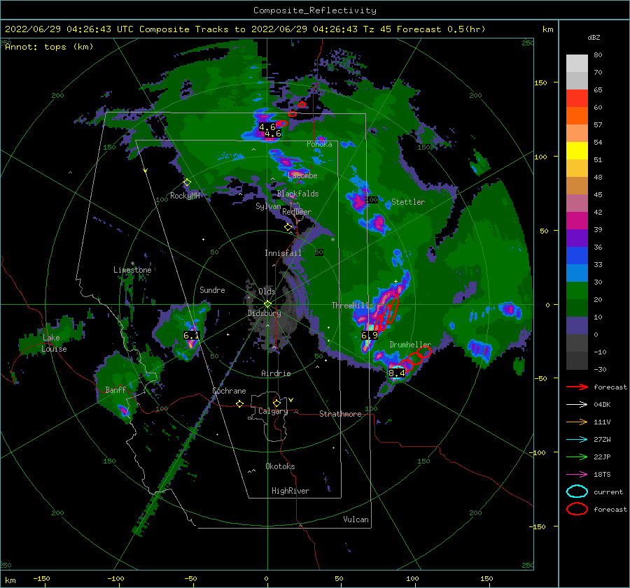Select the Drumheller city label

coord(410,345)
